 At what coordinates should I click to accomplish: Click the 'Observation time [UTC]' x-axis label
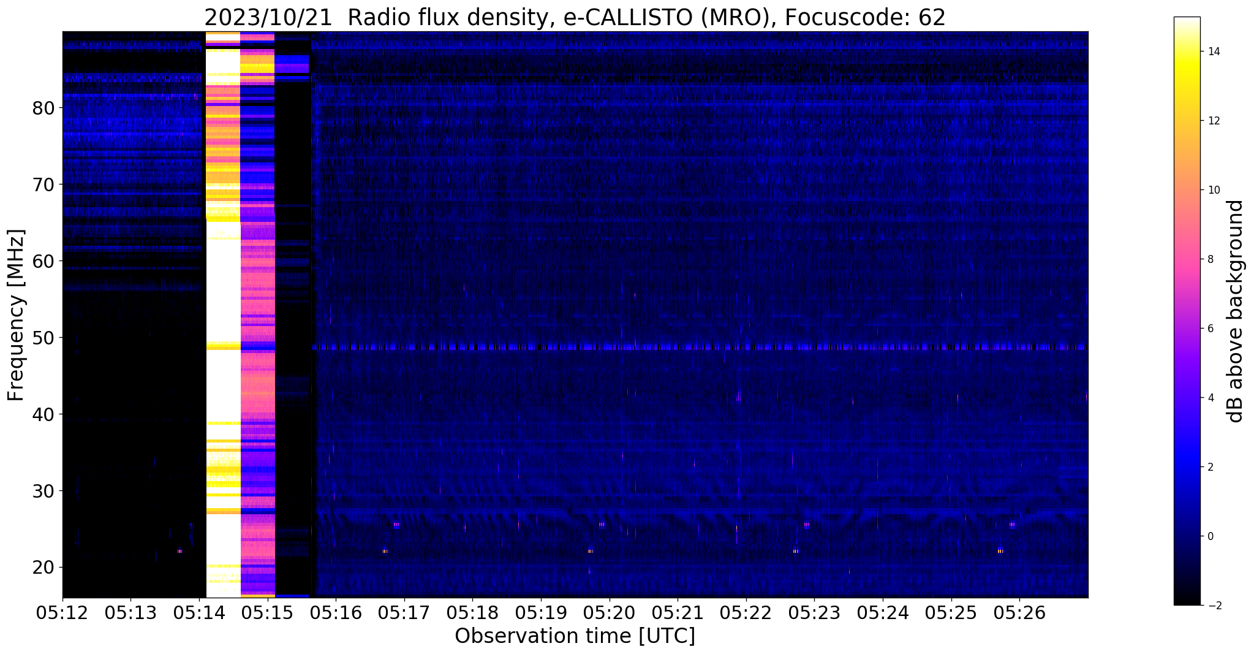(575, 636)
